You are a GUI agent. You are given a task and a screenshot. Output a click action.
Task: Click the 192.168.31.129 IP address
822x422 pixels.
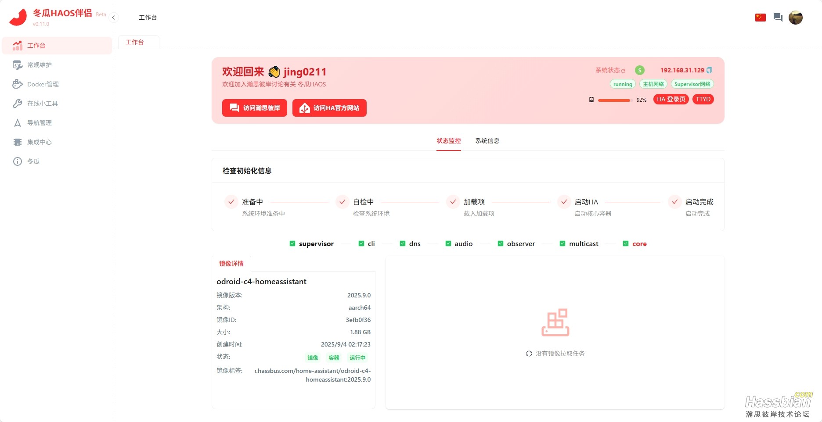682,70
